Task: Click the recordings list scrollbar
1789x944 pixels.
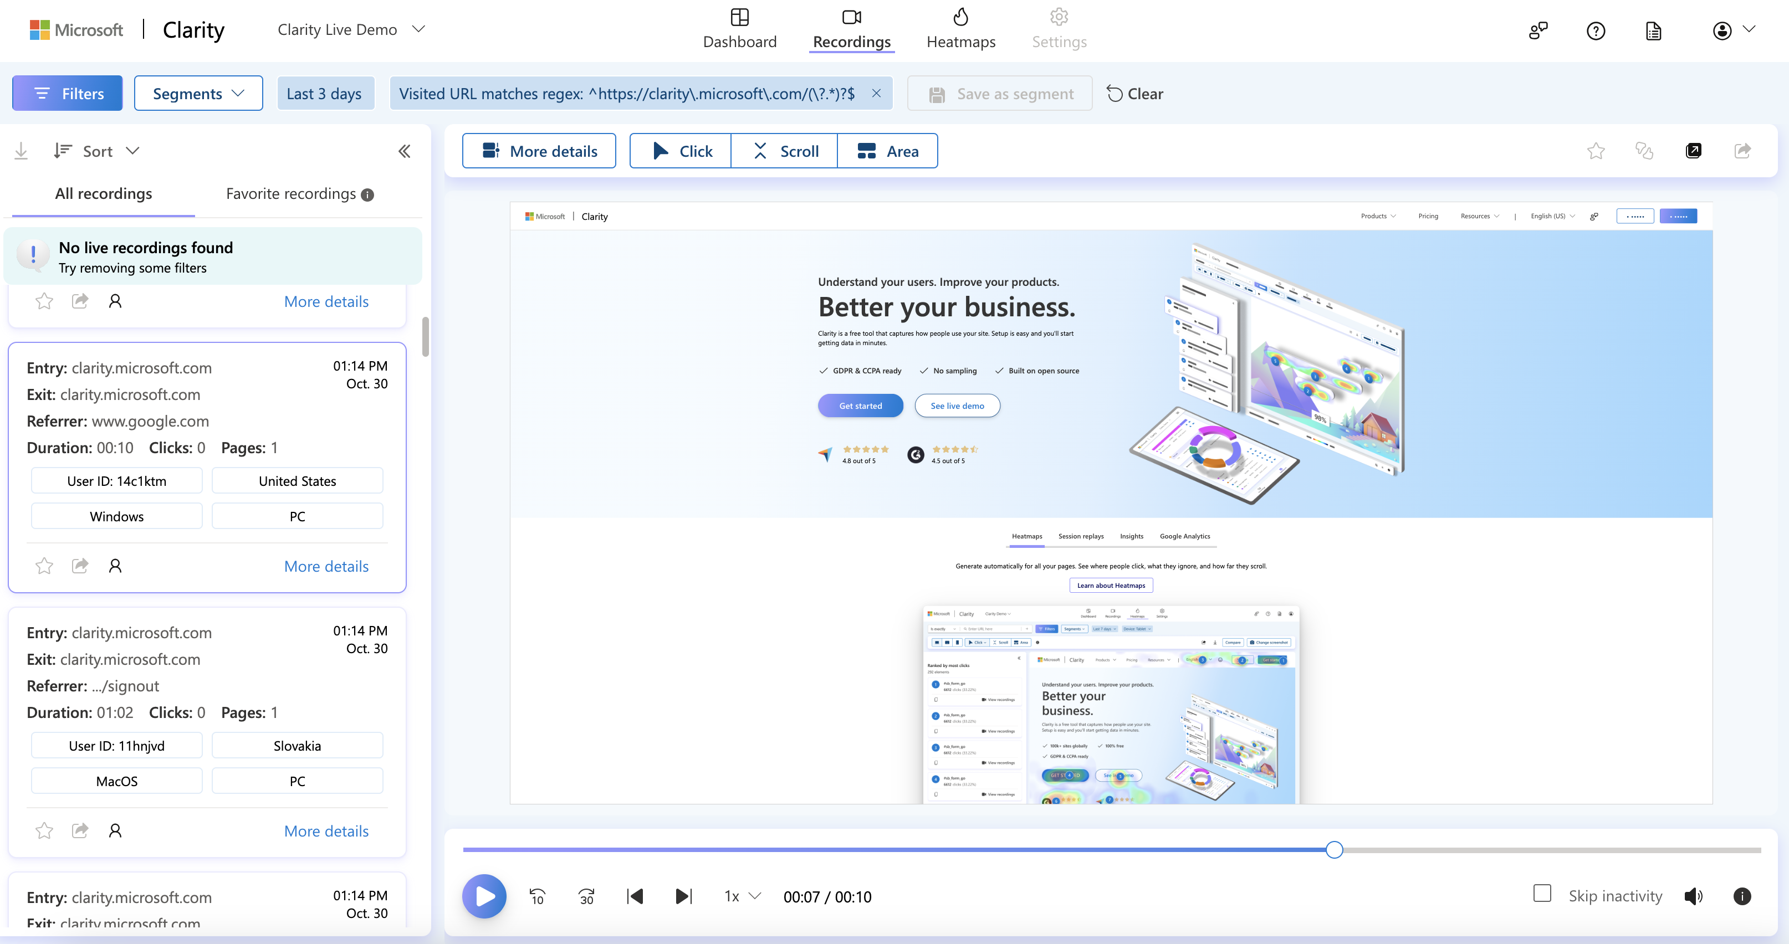Action: [x=426, y=337]
